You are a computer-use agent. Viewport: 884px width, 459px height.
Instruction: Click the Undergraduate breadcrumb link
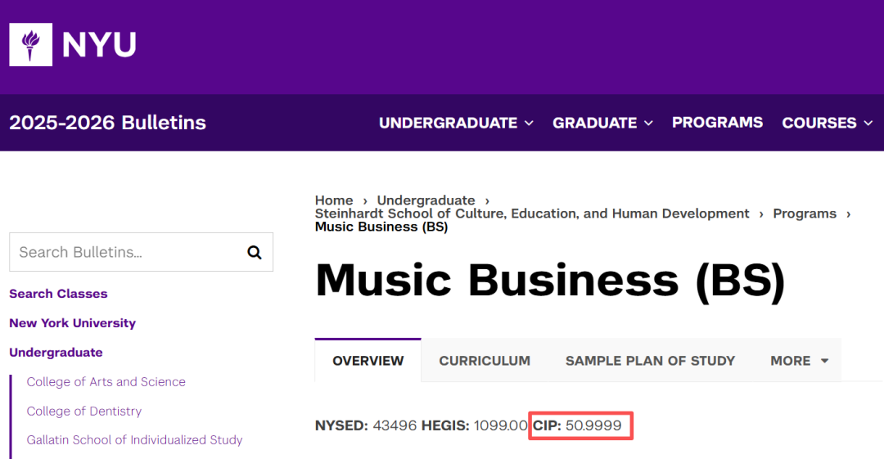tap(426, 200)
